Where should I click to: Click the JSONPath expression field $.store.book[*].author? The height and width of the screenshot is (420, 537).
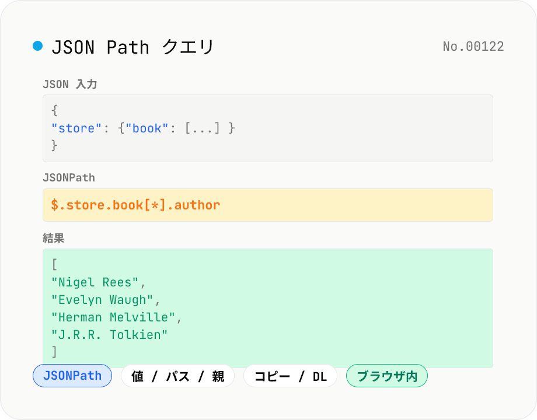tap(268, 205)
